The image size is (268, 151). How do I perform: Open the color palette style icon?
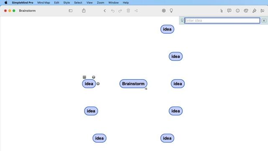coord(246,10)
